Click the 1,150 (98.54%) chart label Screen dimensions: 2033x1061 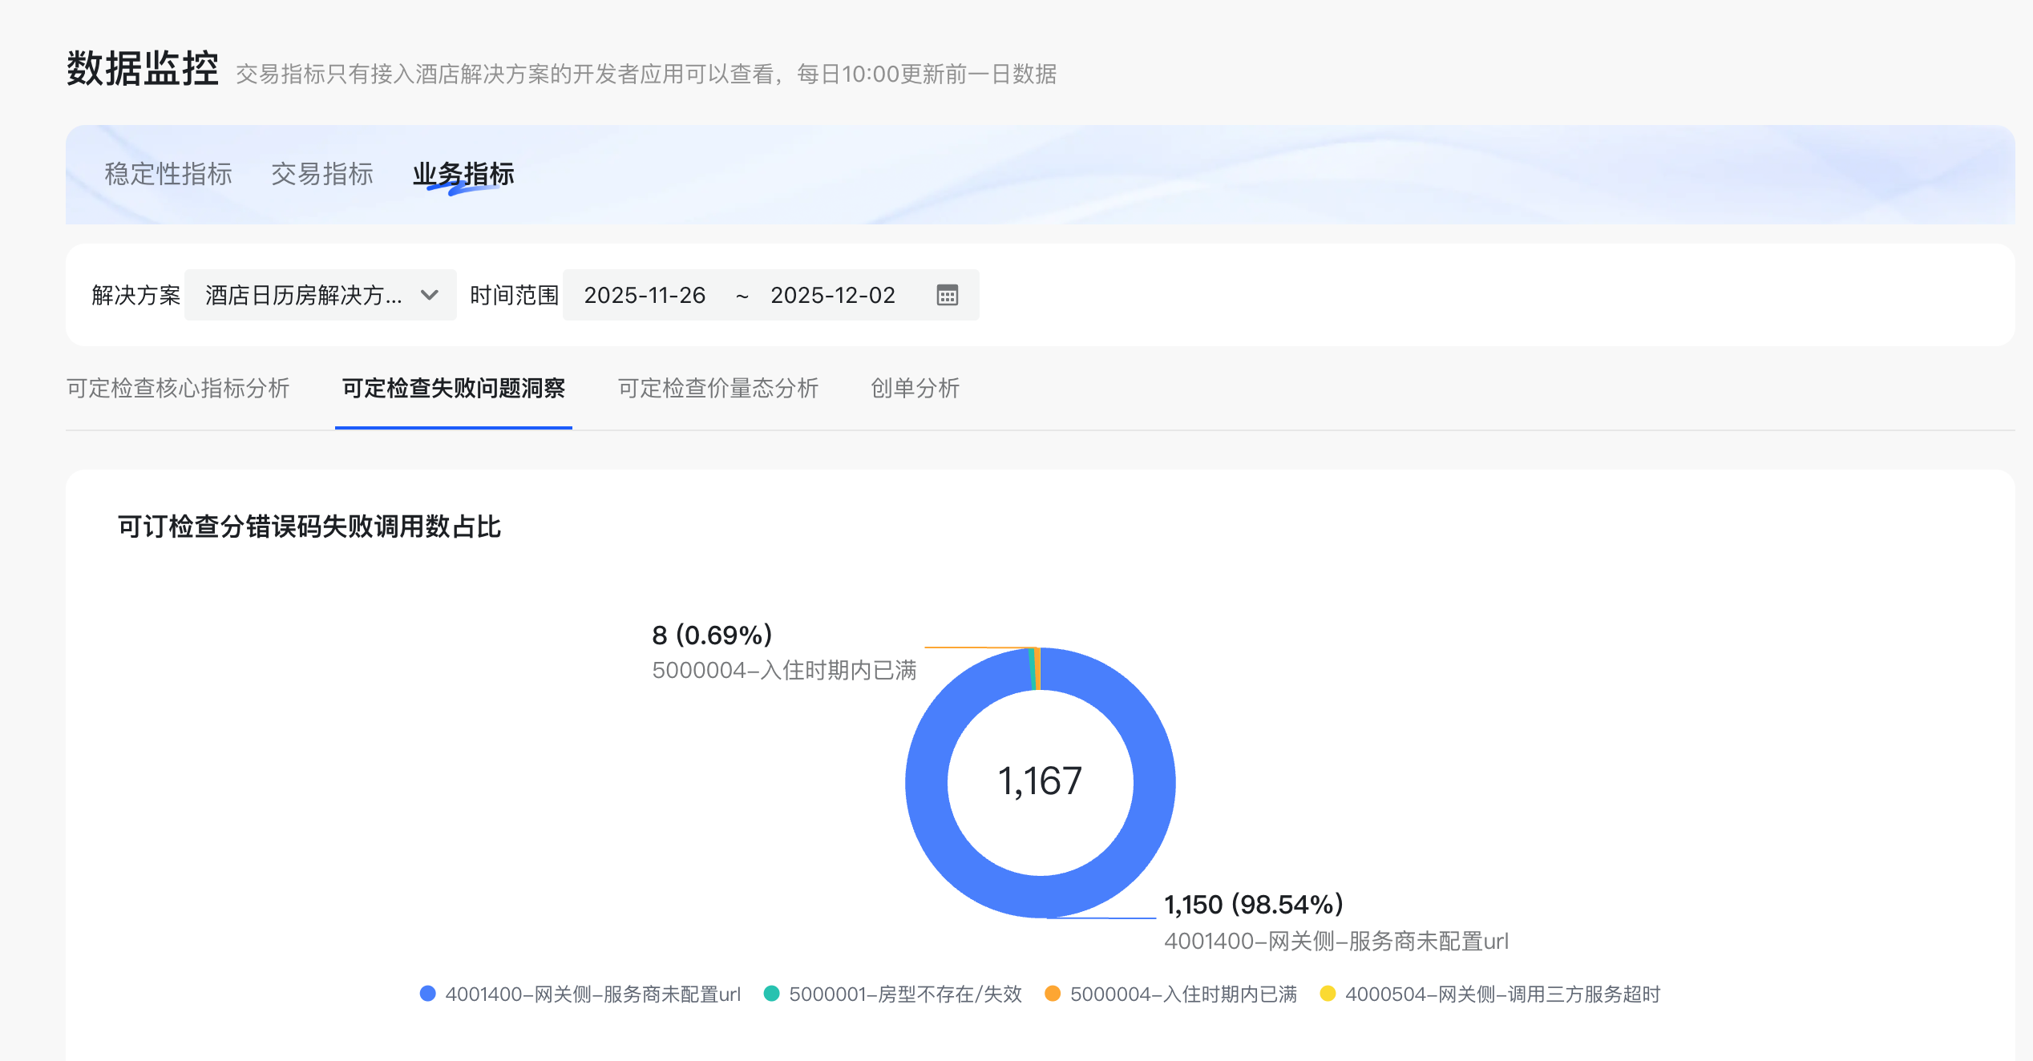(1253, 905)
